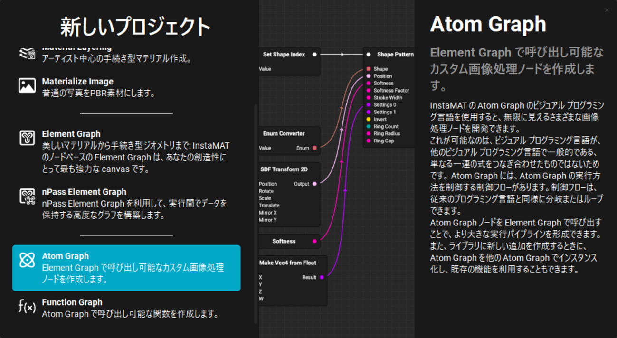This screenshot has width=617, height=338.
Task: Click the Enum Converter node header
Action: (x=284, y=133)
